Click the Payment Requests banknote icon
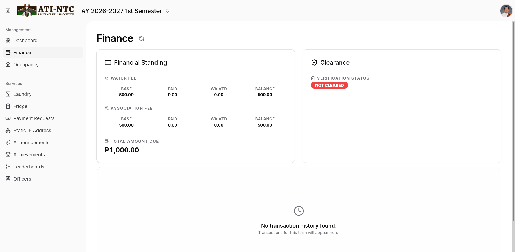Viewport: 515px width, 252px height. 8,118
